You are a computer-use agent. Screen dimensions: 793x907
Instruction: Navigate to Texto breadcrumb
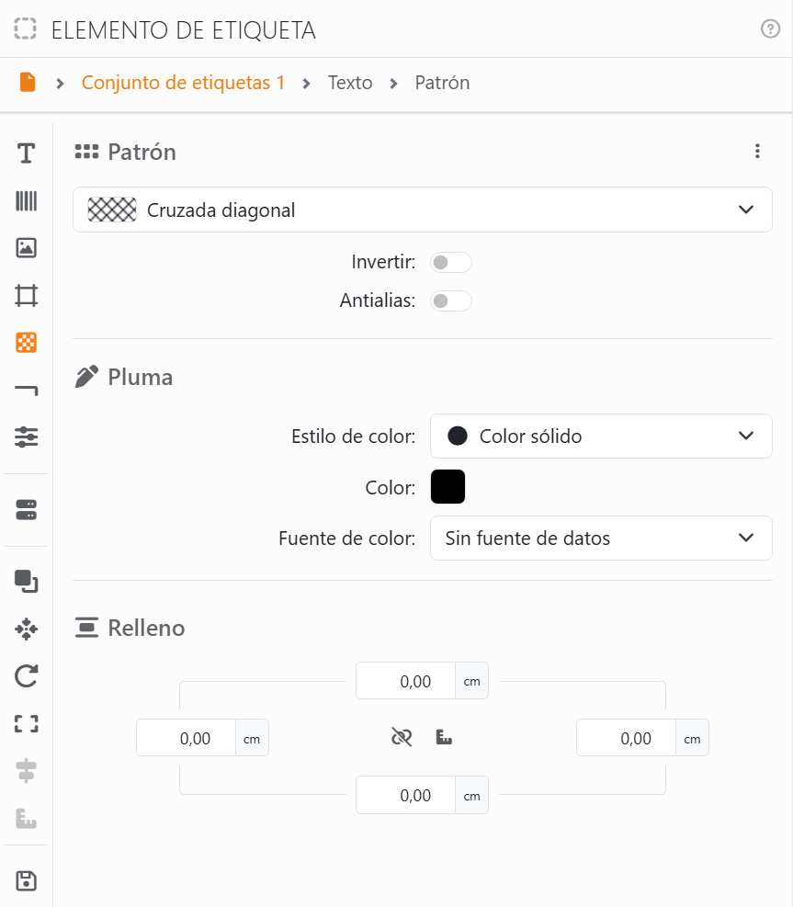pyautogui.click(x=350, y=83)
